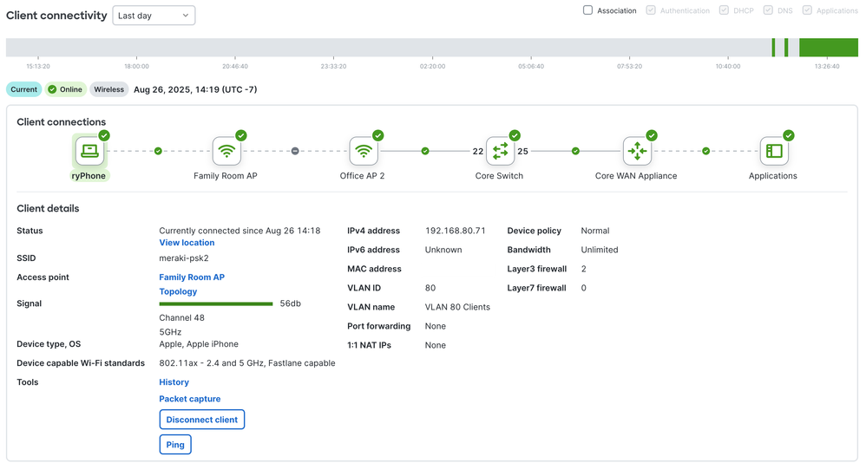Click the green check badge on Applications
This screenshot has width=866, height=463.
(x=789, y=135)
